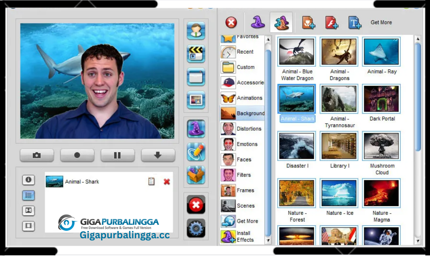Click the clapperboard video source icon
This screenshot has width=430, height=258.
(196, 54)
